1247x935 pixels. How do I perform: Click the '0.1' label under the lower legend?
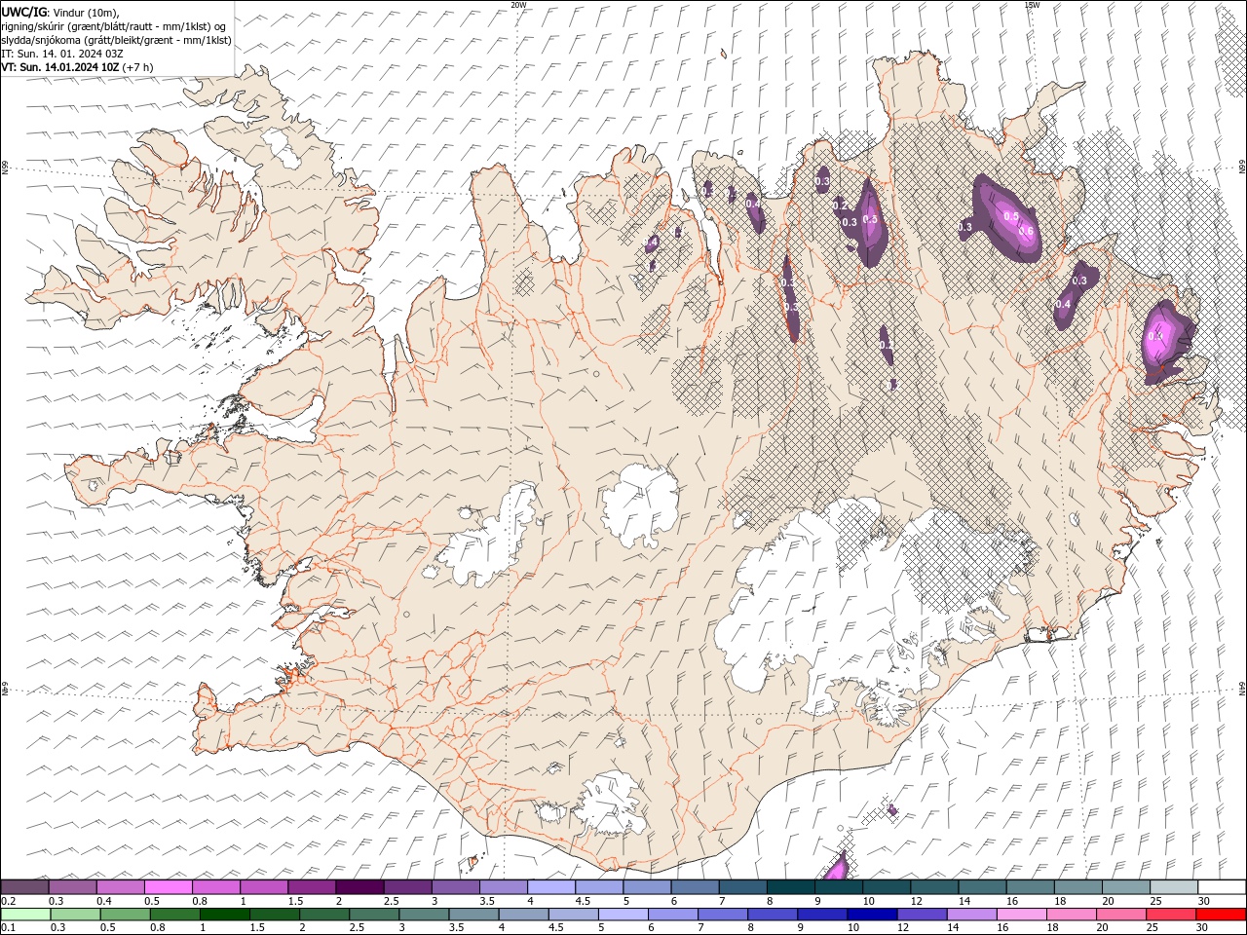pyautogui.click(x=10, y=928)
